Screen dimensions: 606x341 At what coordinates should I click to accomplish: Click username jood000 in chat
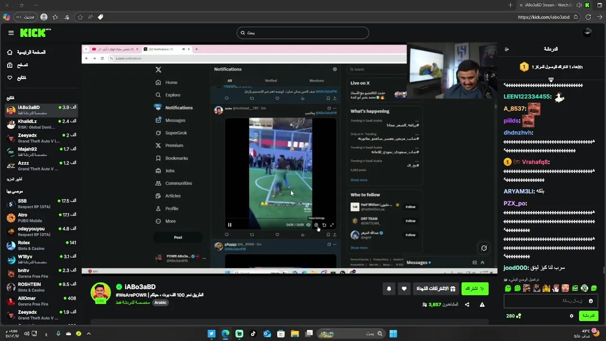[x=516, y=268]
